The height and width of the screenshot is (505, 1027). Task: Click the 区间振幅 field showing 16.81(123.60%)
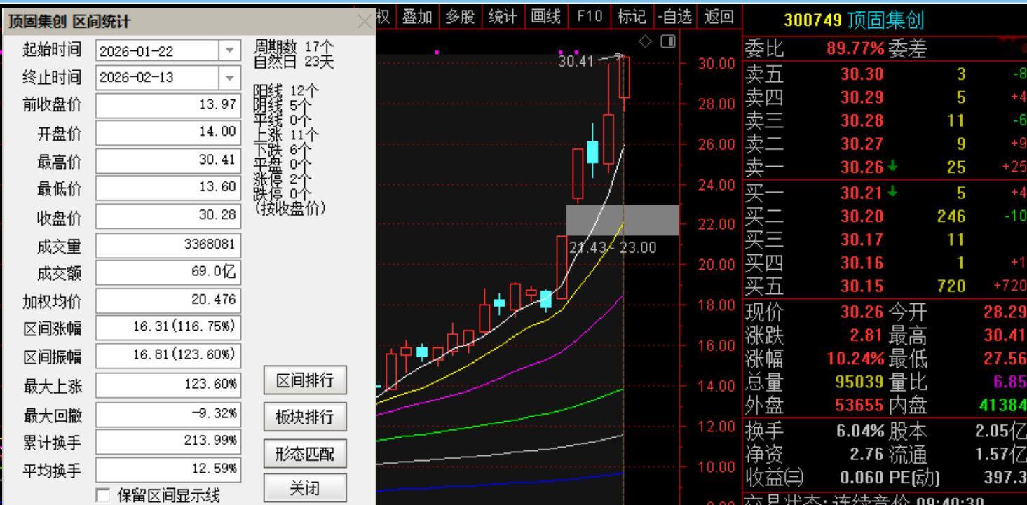[x=168, y=356]
